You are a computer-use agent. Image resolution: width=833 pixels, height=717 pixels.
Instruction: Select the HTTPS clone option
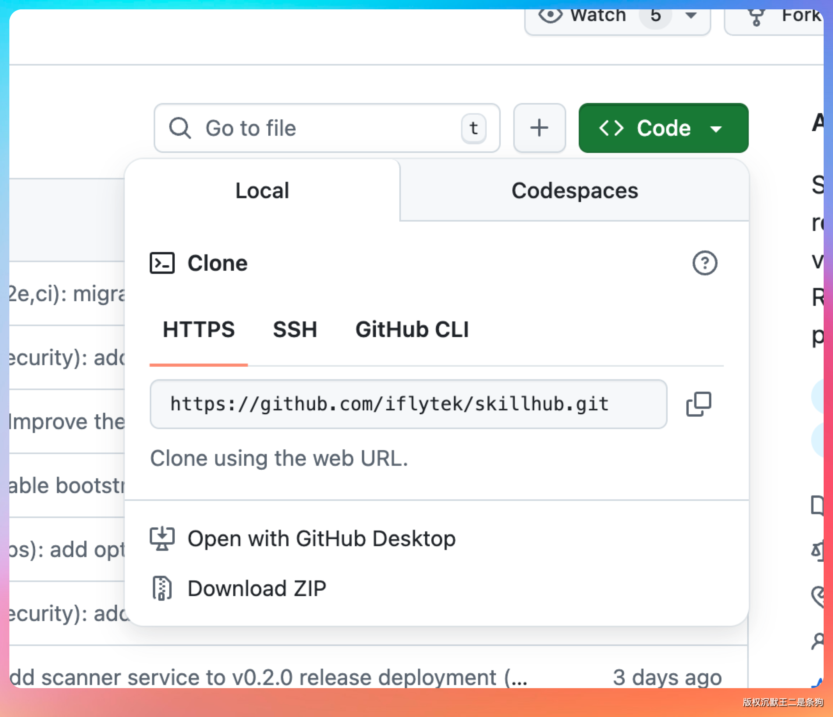click(199, 329)
